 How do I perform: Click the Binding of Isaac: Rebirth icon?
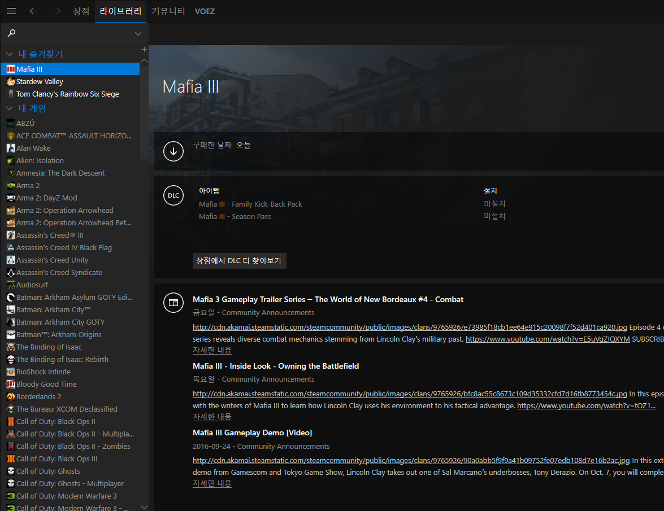point(11,360)
